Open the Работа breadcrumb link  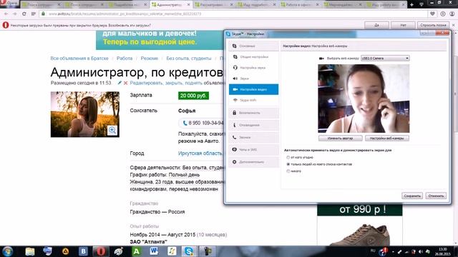125,59
